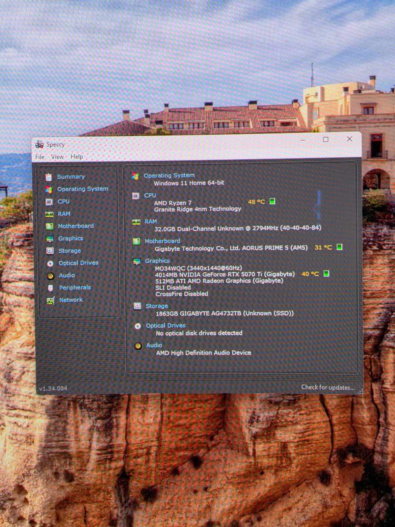Open the View menu

[57, 157]
